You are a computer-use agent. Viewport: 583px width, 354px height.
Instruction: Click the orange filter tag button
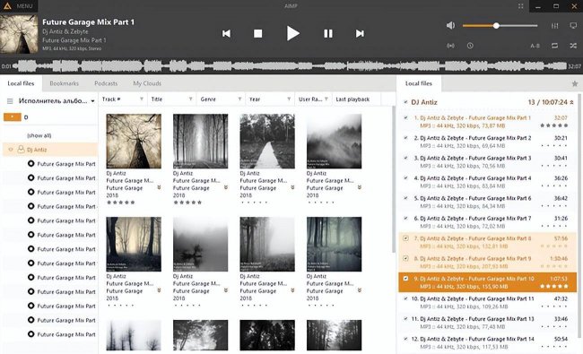(x=13, y=117)
